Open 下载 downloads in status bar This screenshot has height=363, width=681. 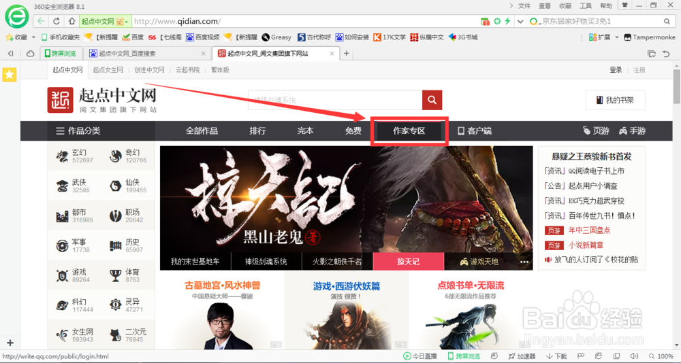557,356
